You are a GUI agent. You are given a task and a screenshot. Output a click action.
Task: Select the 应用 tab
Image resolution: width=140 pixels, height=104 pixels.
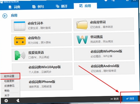[85, 6]
